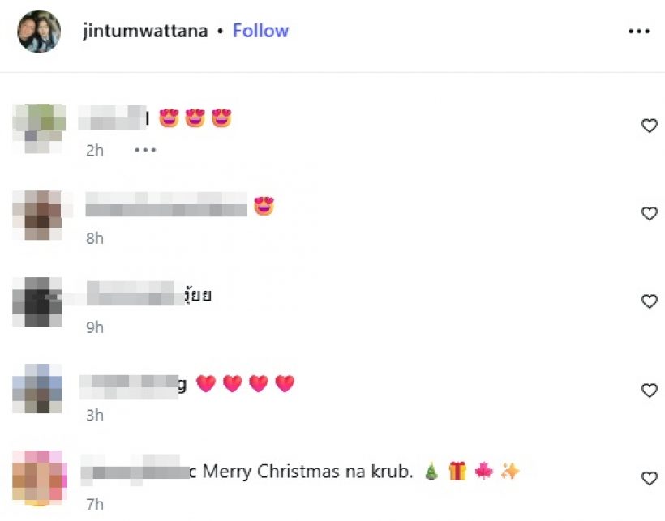This screenshot has height=521, width=665.
Task: Follow jintumwattana
Action: click(261, 31)
